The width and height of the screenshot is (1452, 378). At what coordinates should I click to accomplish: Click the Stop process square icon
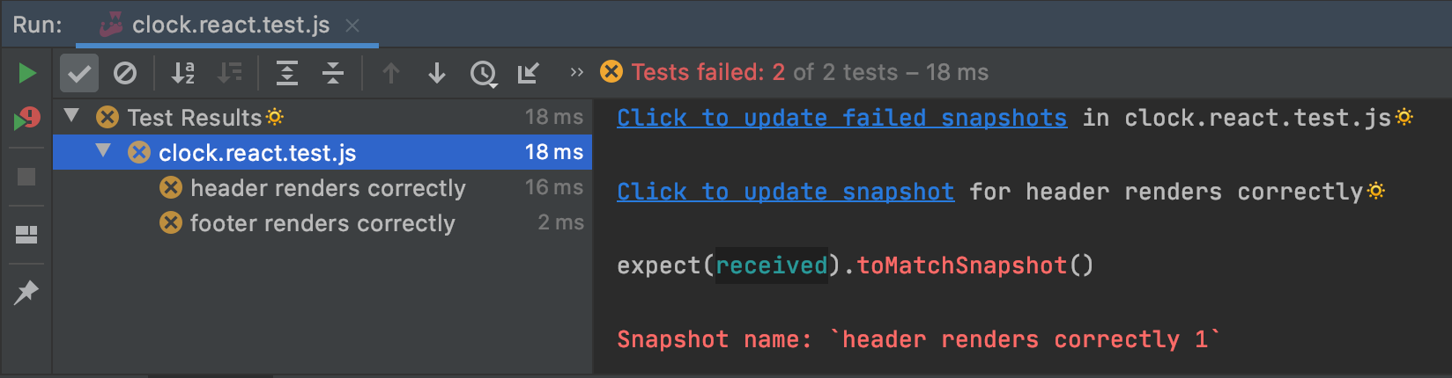coord(26,177)
